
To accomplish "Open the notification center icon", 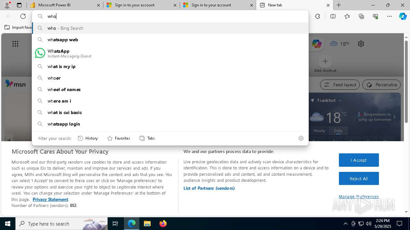I will coord(399,224).
